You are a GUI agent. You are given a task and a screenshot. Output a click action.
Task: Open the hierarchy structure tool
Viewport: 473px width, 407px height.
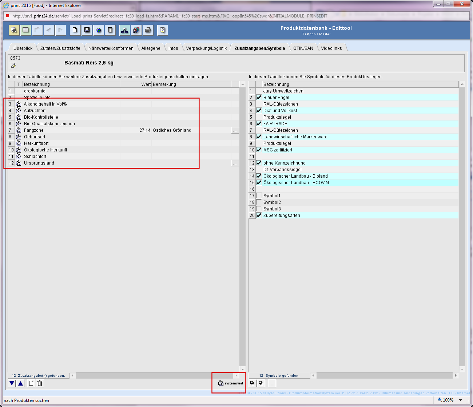(124, 30)
